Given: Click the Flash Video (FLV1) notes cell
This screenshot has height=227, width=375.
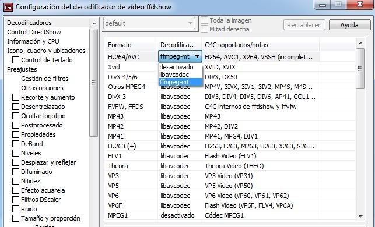Looking at the screenshot, I should [230, 156].
